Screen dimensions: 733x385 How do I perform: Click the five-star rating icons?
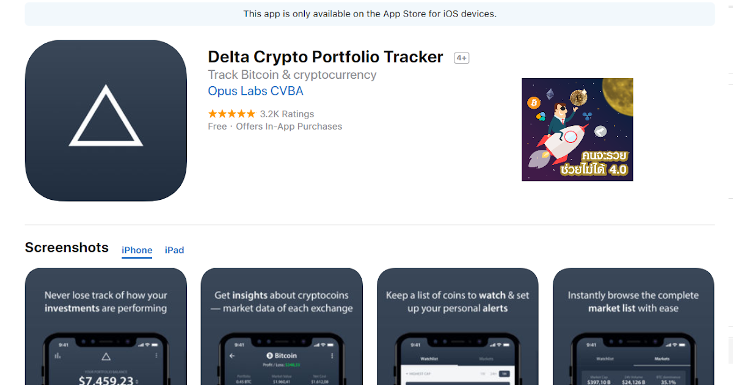tap(232, 114)
